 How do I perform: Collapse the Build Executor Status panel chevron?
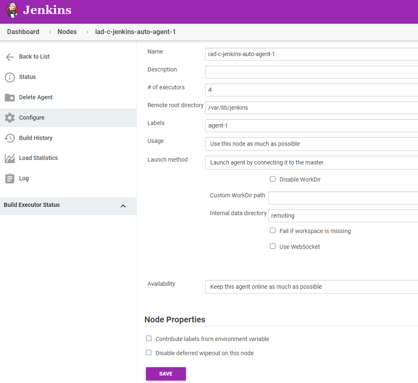point(123,206)
